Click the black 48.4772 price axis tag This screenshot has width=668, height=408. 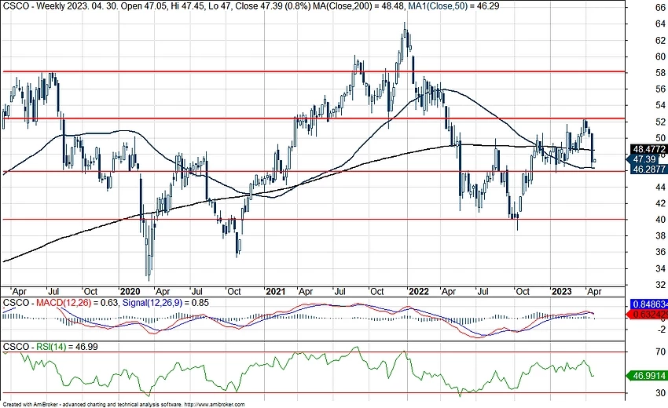(x=649, y=149)
